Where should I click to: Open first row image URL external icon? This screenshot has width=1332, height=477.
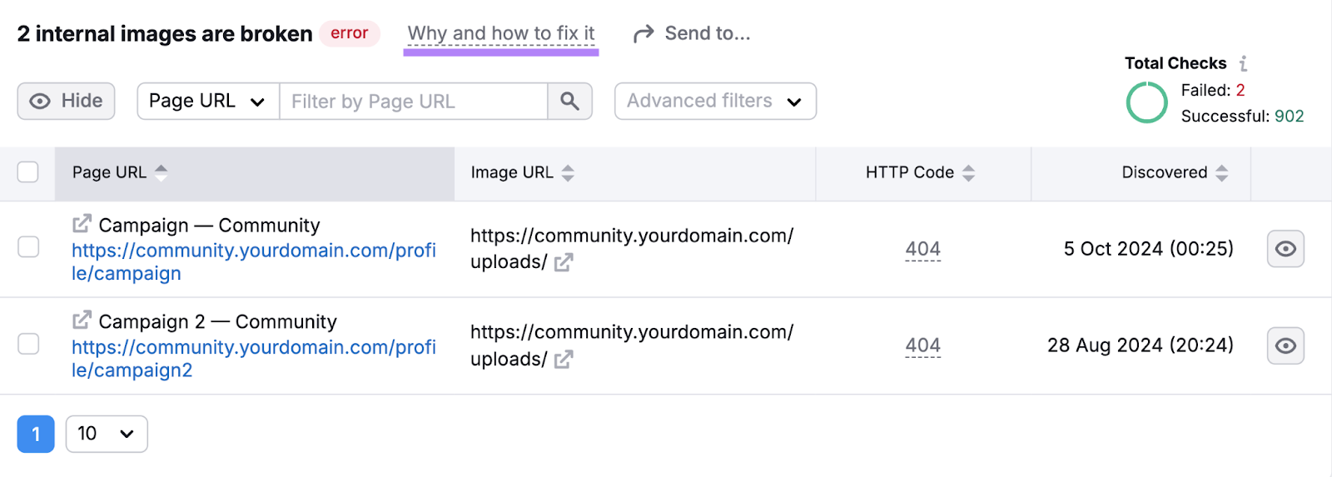(x=564, y=262)
